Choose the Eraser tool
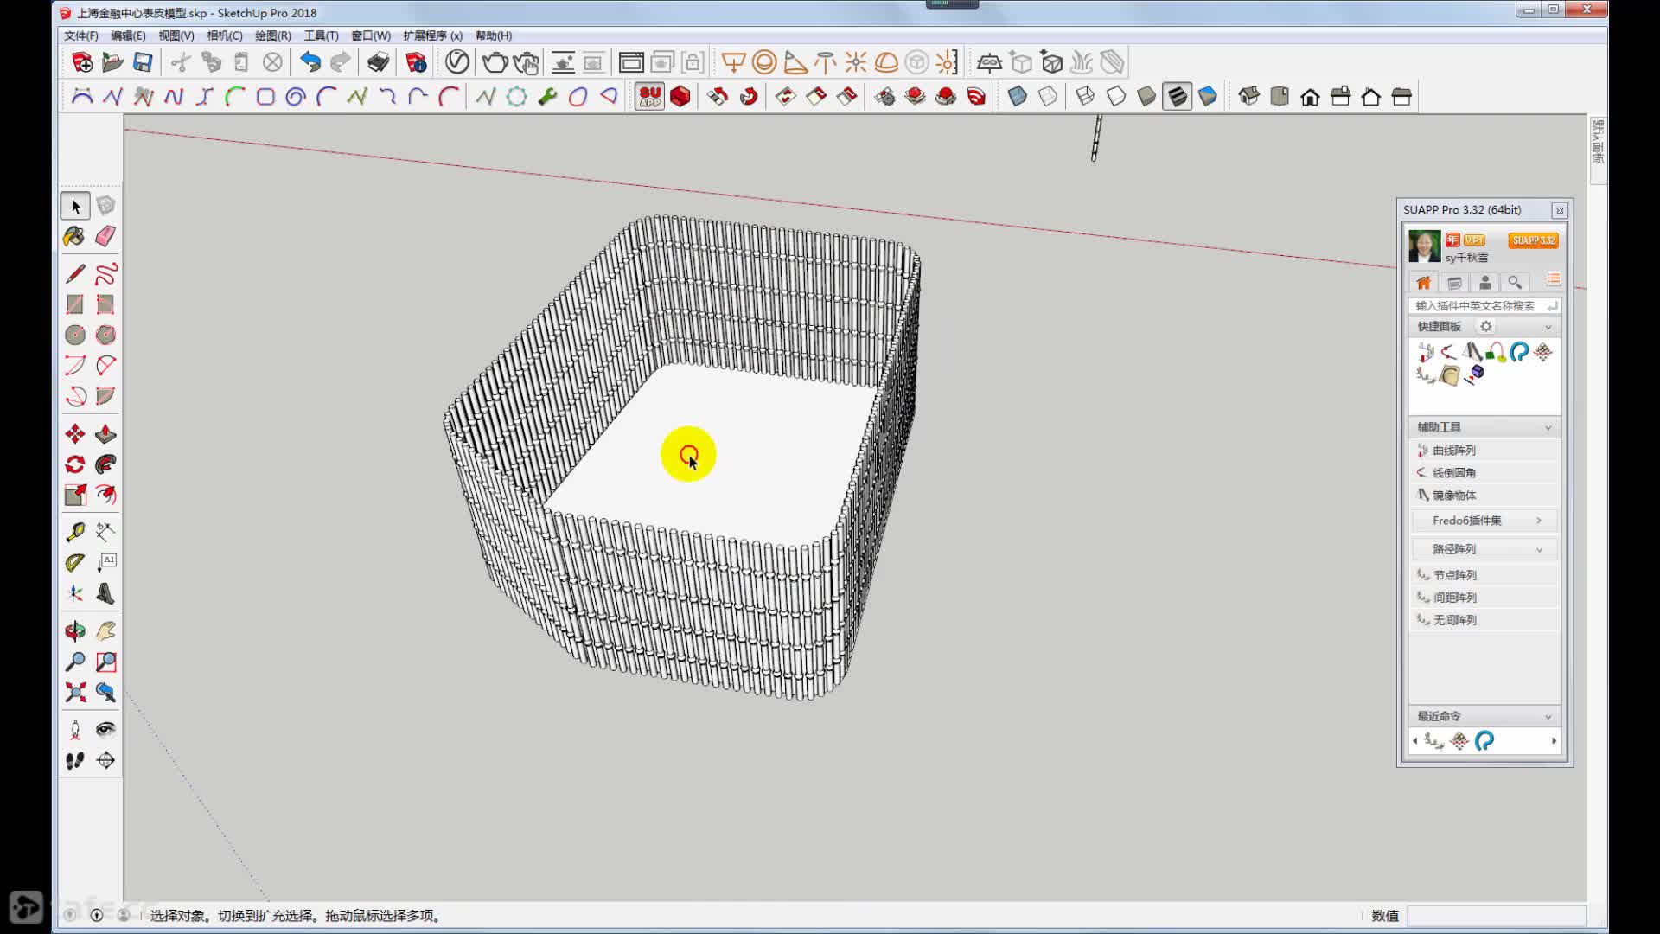 (105, 236)
